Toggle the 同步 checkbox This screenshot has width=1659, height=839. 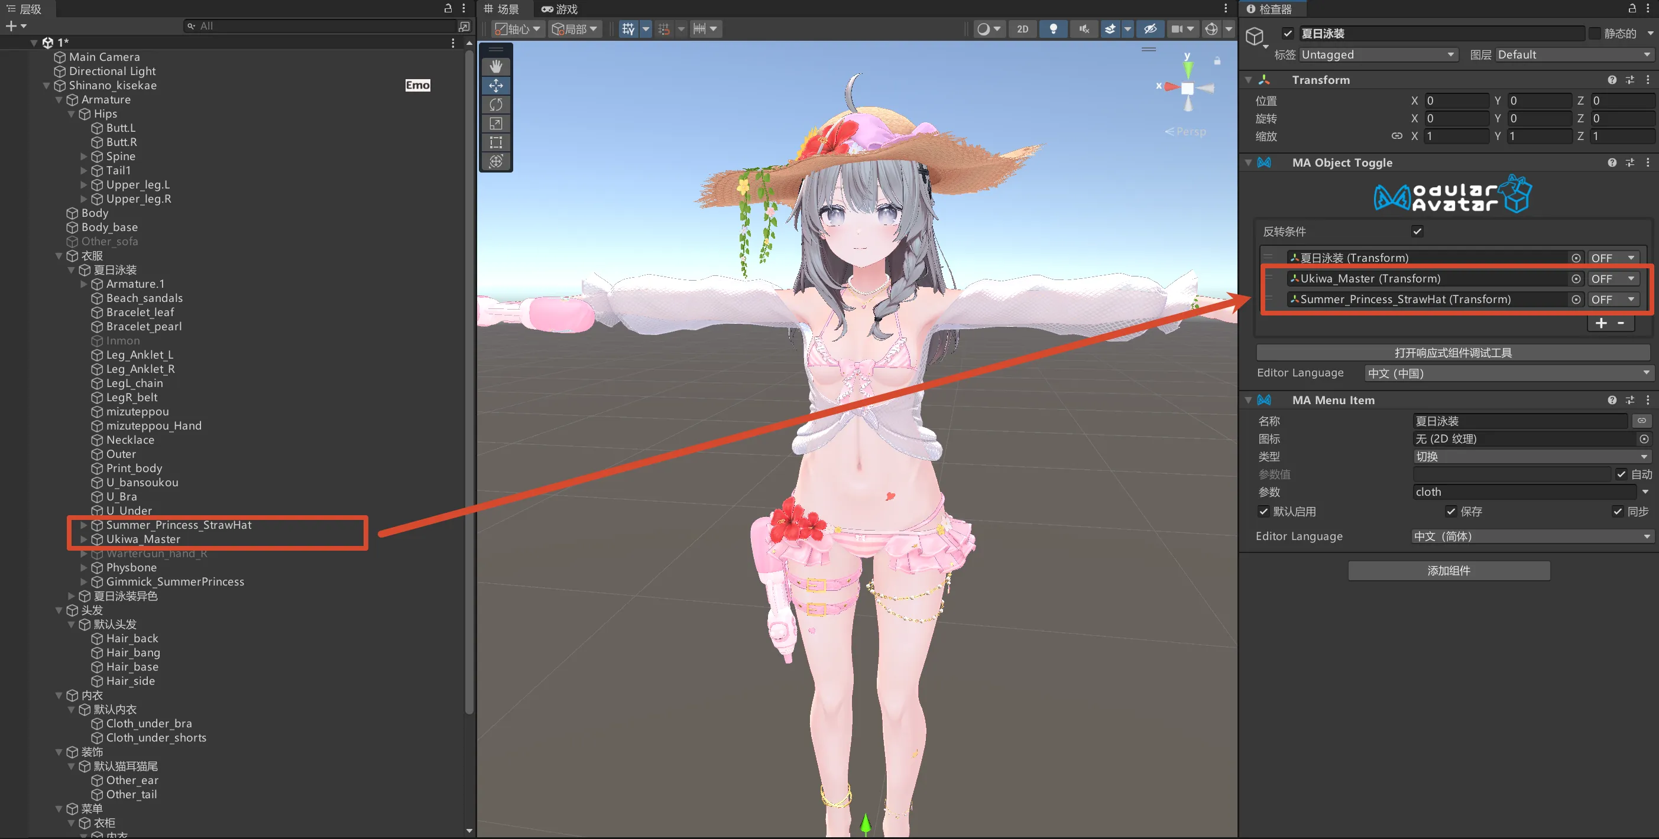click(x=1617, y=512)
